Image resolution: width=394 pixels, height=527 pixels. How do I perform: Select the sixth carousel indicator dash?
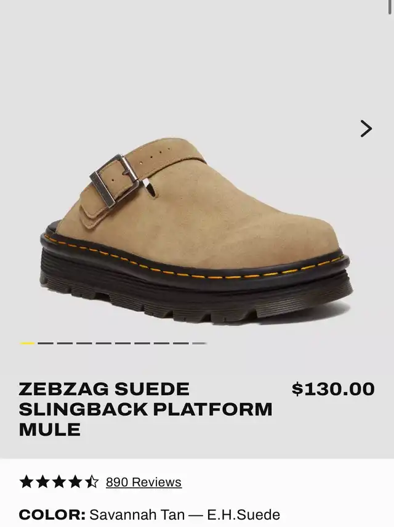coord(123,343)
